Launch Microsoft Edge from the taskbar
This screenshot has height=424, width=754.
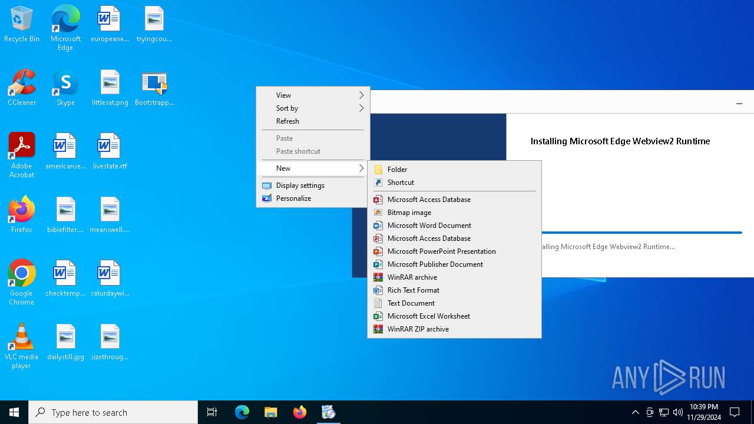242,412
